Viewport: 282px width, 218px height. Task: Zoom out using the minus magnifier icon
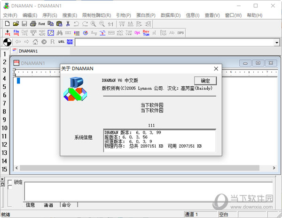(102, 24)
